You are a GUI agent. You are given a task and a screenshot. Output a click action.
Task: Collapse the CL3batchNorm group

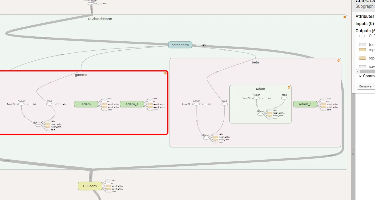(345, 17)
